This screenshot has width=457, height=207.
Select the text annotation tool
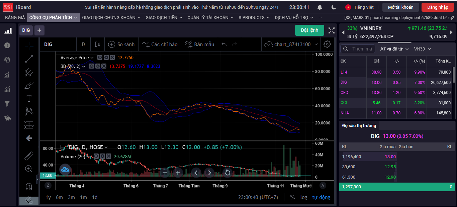tap(29, 98)
